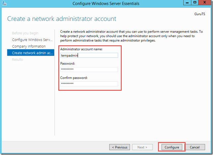Select the 'Before you begin' step
Screen dimensions: 213x155
pyautogui.click(x=25, y=33)
